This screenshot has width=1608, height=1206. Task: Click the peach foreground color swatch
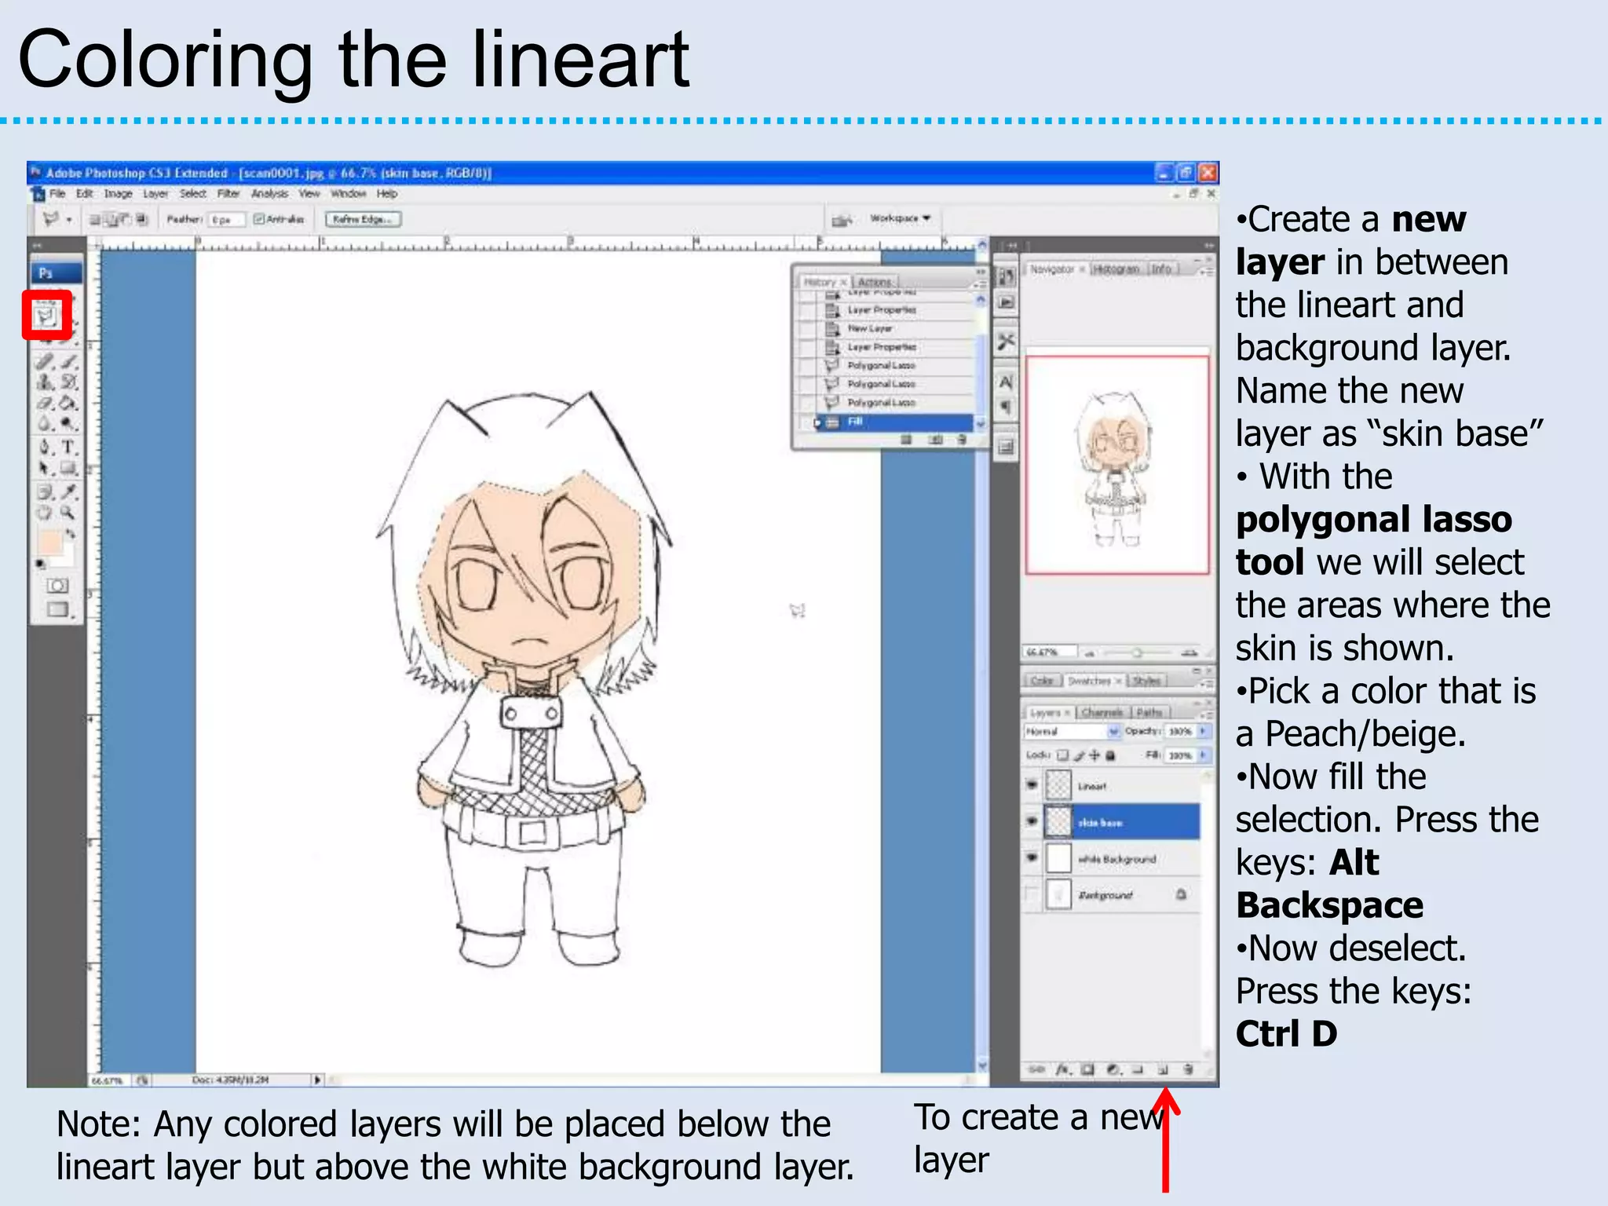[x=49, y=542]
